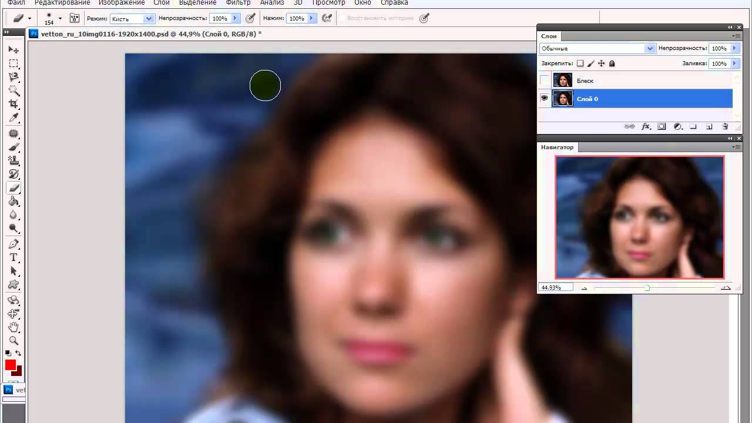This screenshot has height=423, width=752.
Task: Create a new layer
Action: pyautogui.click(x=709, y=126)
